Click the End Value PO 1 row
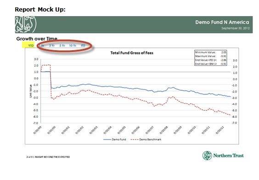Viewport: 259px width, 180px height. point(211,60)
